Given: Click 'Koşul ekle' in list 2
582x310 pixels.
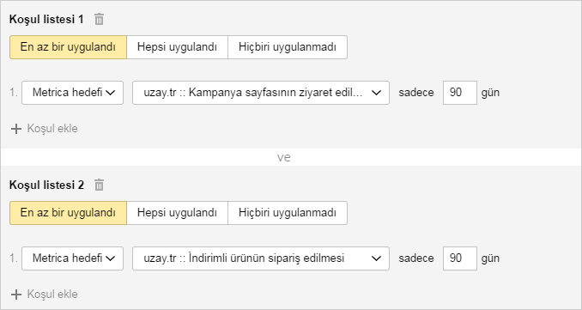Looking at the screenshot, I should 52,294.
